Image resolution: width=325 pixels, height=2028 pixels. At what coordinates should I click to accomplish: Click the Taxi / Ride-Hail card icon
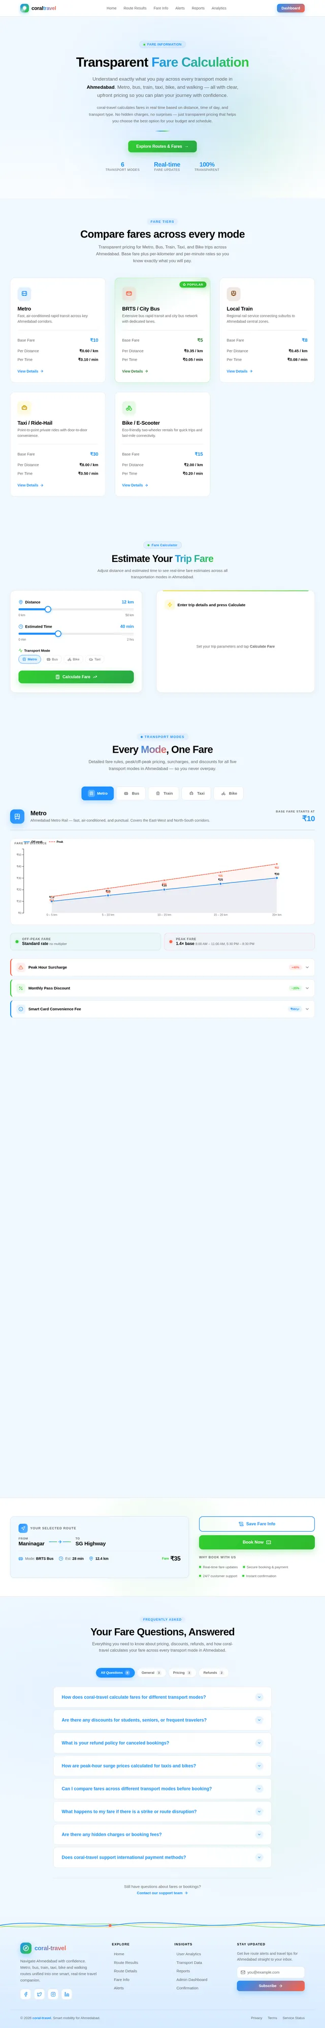(x=24, y=408)
